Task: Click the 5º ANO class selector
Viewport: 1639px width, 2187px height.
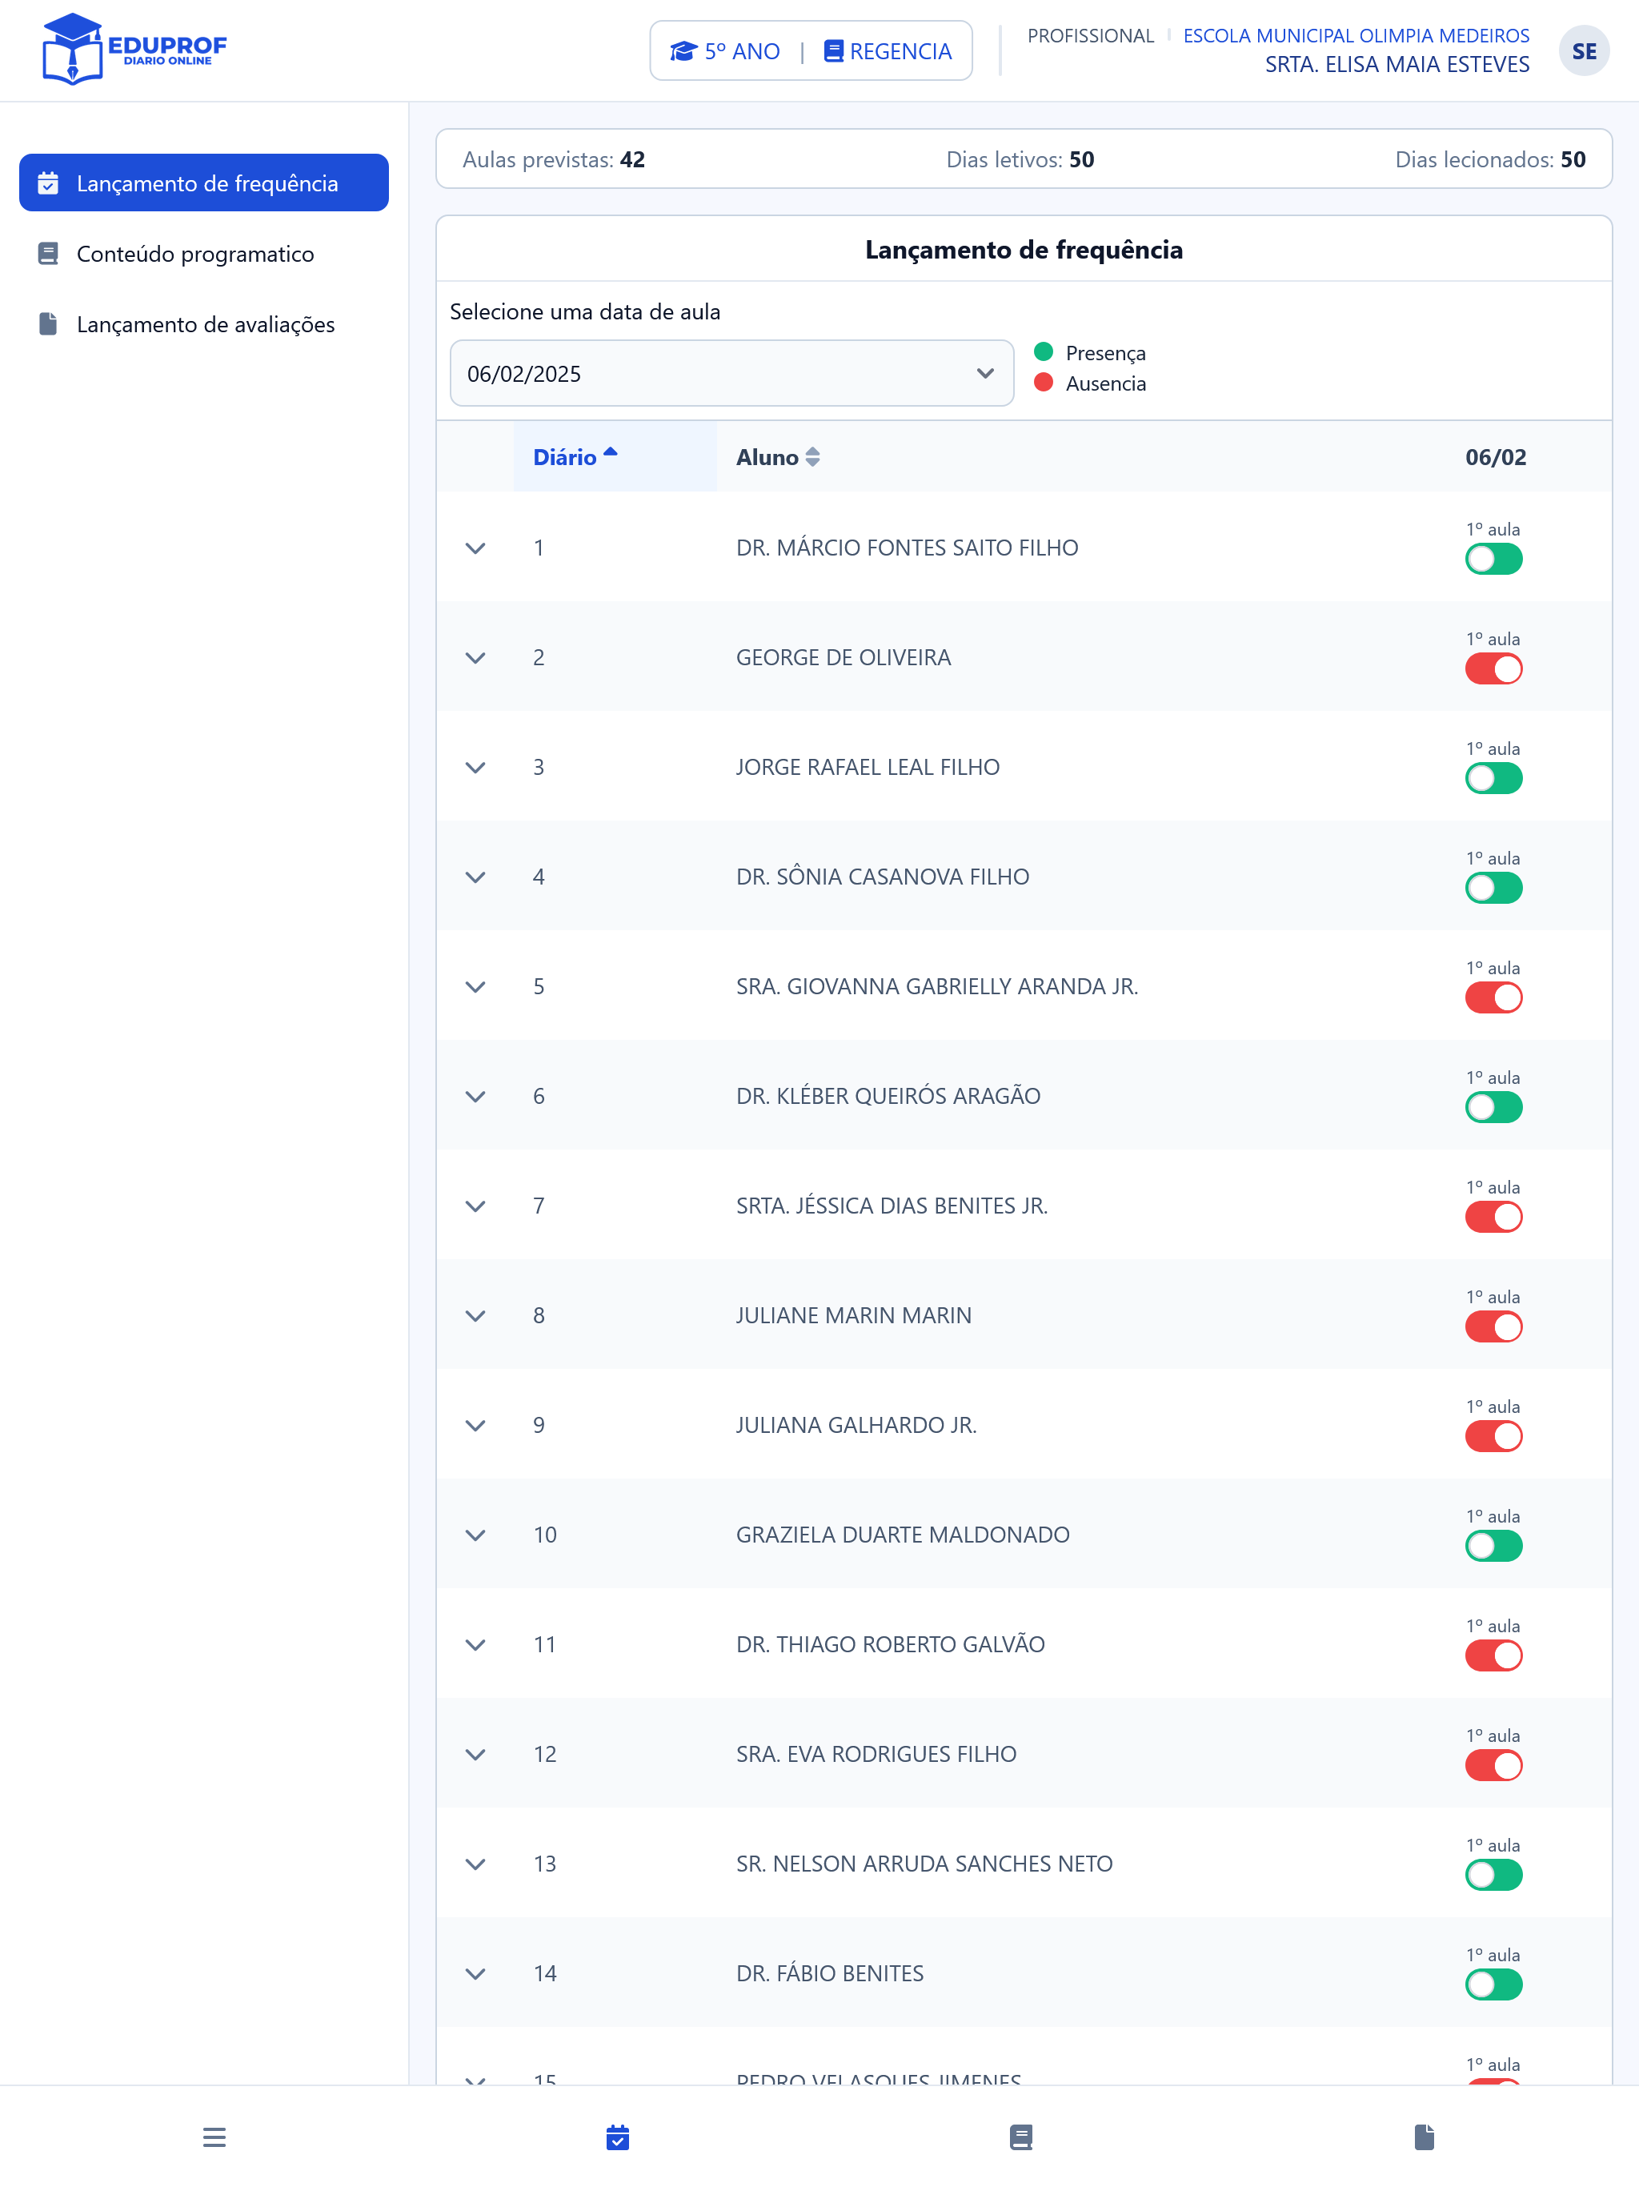Action: pyautogui.click(x=724, y=51)
